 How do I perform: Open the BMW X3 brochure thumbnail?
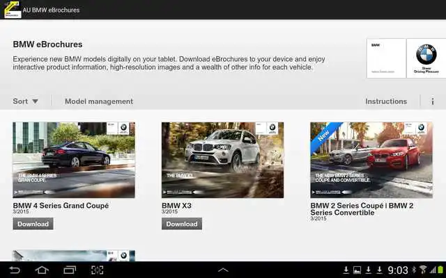223,160
